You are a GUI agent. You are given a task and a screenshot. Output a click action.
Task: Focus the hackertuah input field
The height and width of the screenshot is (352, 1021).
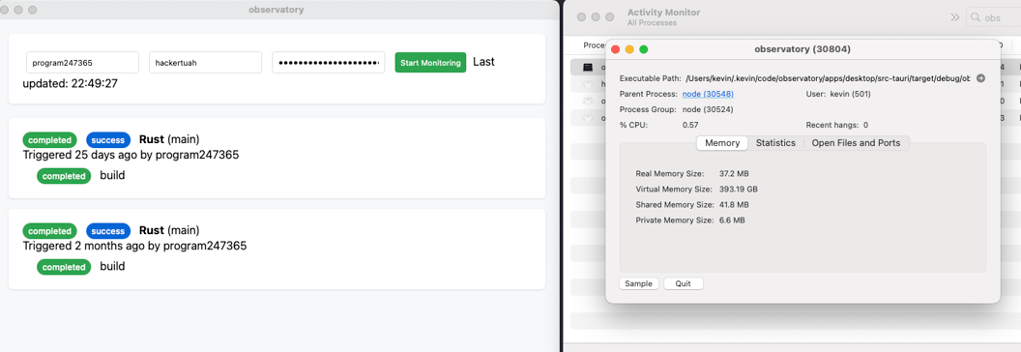pyautogui.click(x=206, y=63)
